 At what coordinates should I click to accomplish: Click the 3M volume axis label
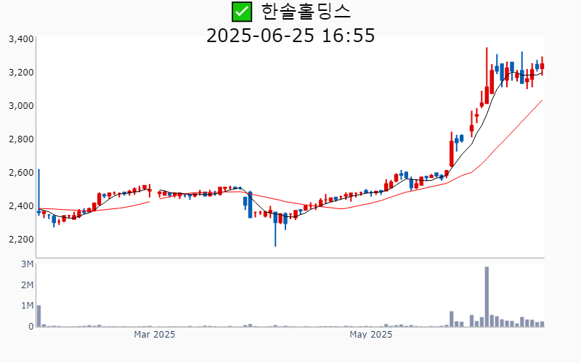27,264
